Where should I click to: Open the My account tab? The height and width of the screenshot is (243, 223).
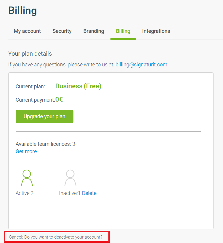(27, 31)
